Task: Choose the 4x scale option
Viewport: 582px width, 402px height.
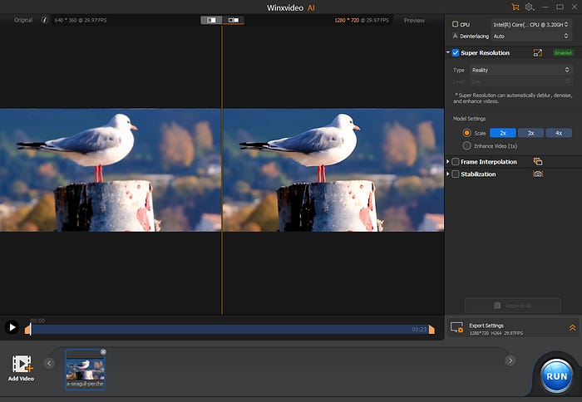Action: [x=559, y=133]
